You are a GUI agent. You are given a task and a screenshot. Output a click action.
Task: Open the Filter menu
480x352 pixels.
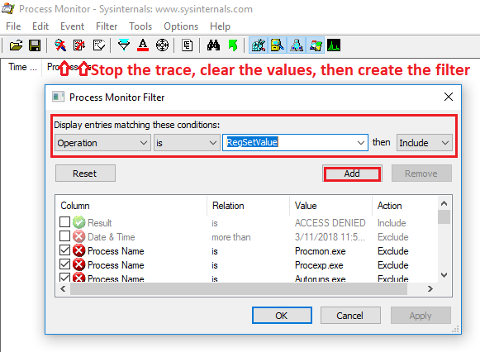pyautogui.click(x=107, y=26)
